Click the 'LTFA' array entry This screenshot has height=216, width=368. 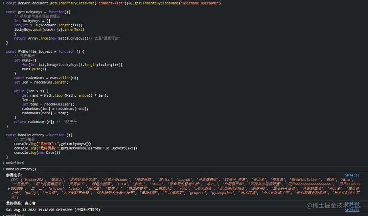[x=122, y=184]
